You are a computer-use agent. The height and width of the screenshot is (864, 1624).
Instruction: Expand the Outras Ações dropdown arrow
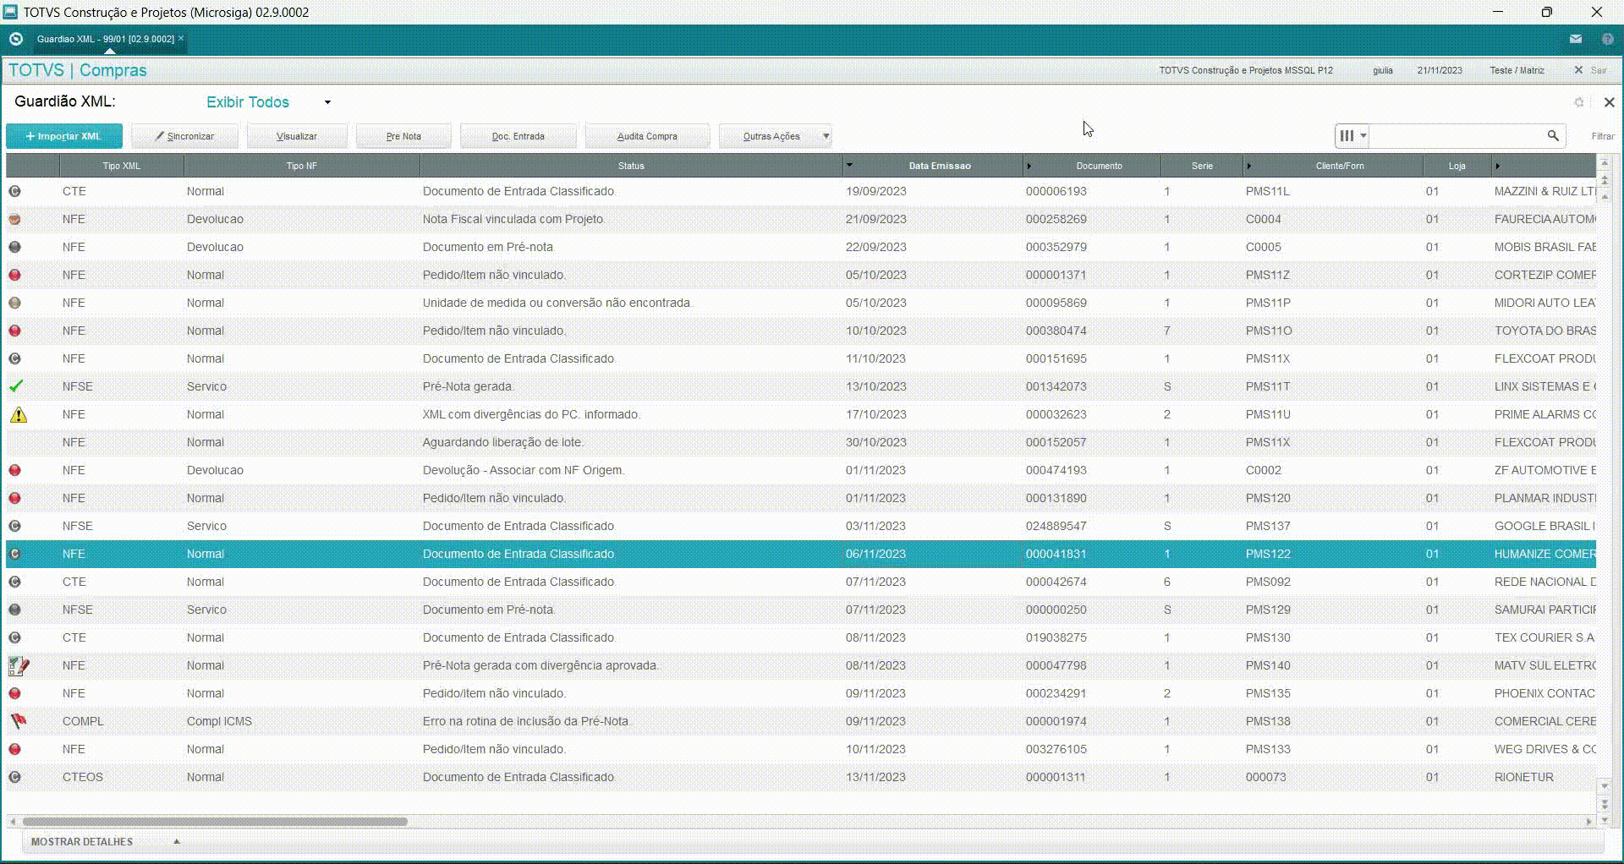coord(826,136)
